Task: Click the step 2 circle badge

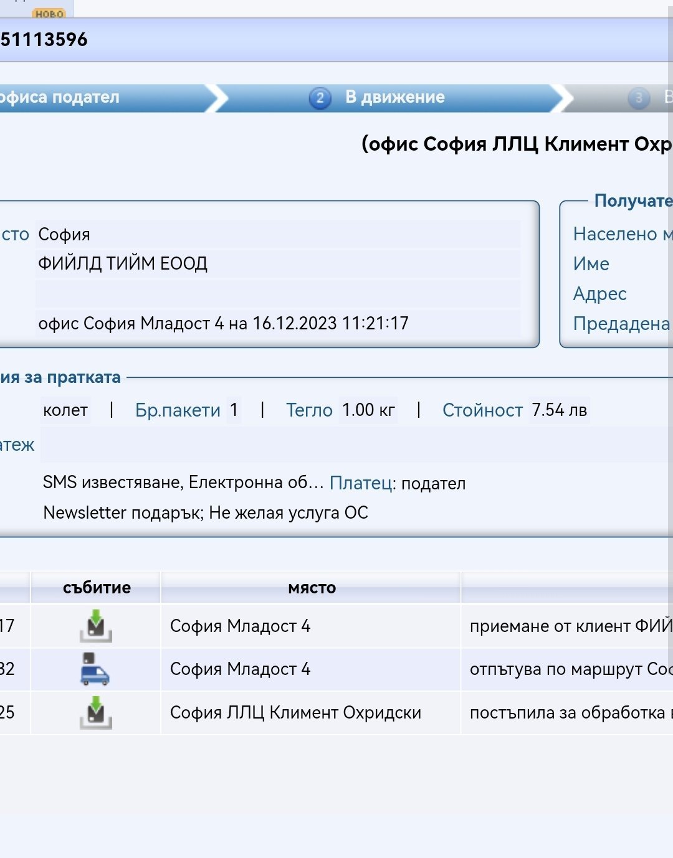Action: pyautogui.click(x=320, y=98)
